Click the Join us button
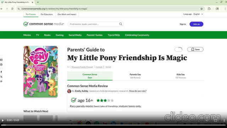Image resolution: width=227 pixels, height=128 pixels. [196, 24]
